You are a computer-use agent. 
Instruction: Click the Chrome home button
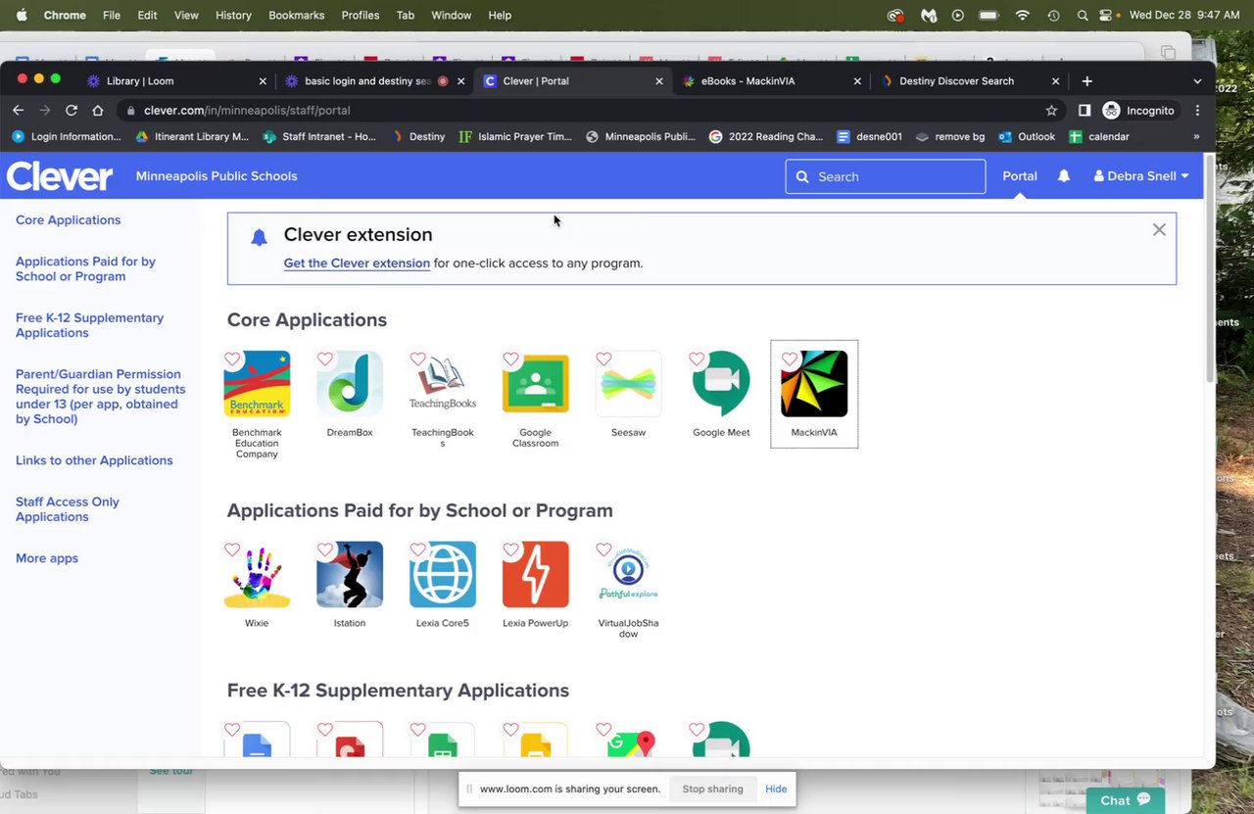click(x=97, y=111)
